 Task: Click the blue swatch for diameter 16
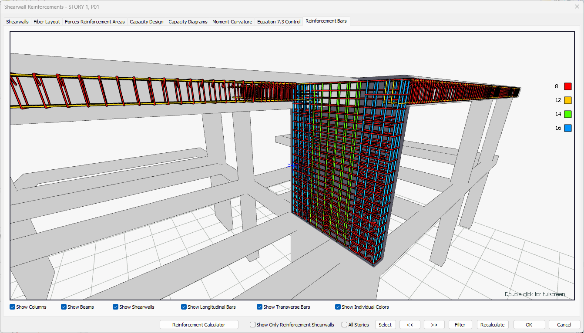pos(567,128)
